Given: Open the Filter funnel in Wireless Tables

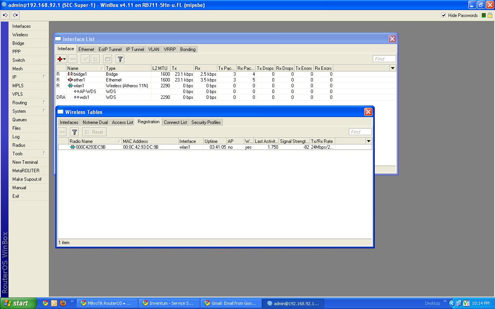Looking at the screenshot, I should click(74, 132).
